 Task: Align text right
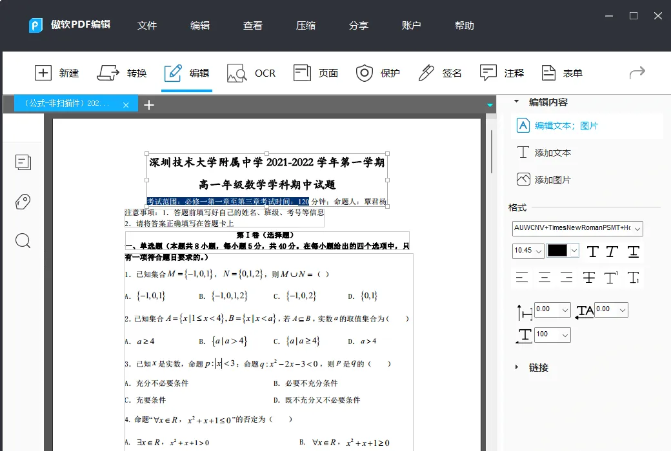tap(566, 278)
